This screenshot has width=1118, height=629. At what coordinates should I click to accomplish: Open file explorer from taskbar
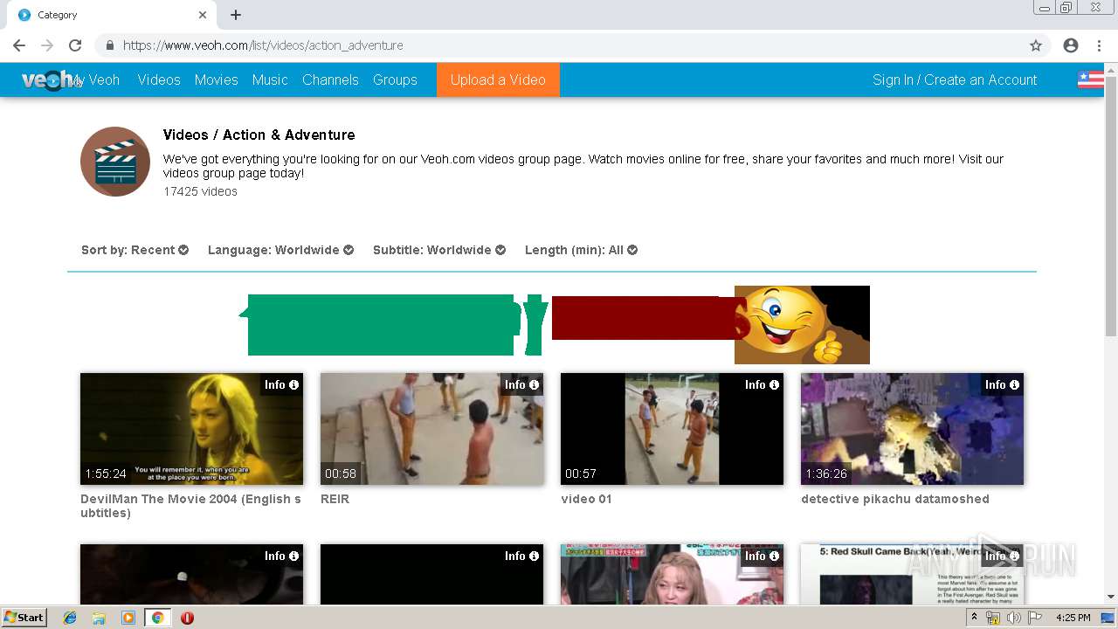[x=99, y=618]
